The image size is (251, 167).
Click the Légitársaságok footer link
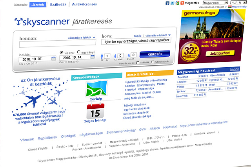[91, 134]
